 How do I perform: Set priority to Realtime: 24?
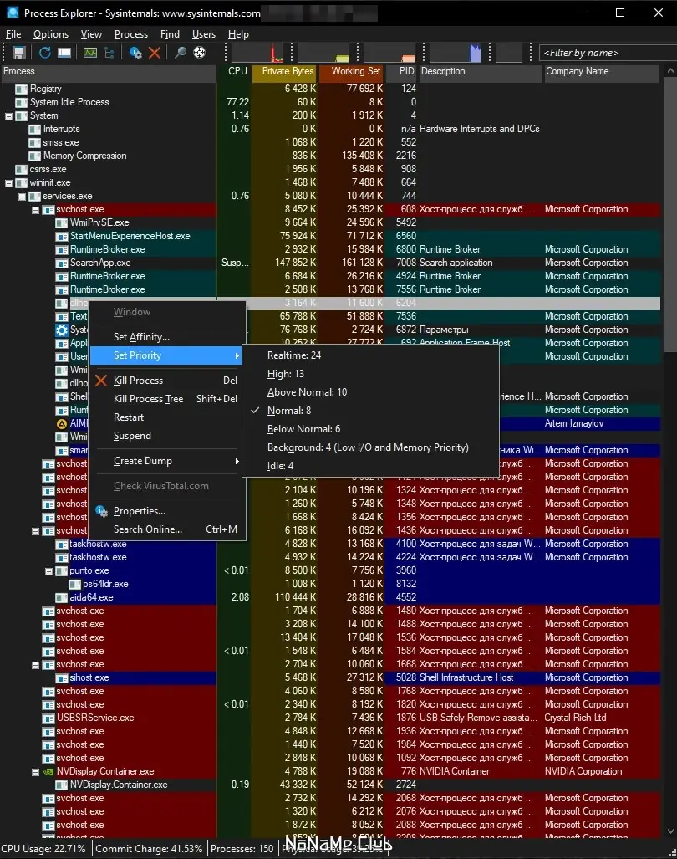coord(370,355)
